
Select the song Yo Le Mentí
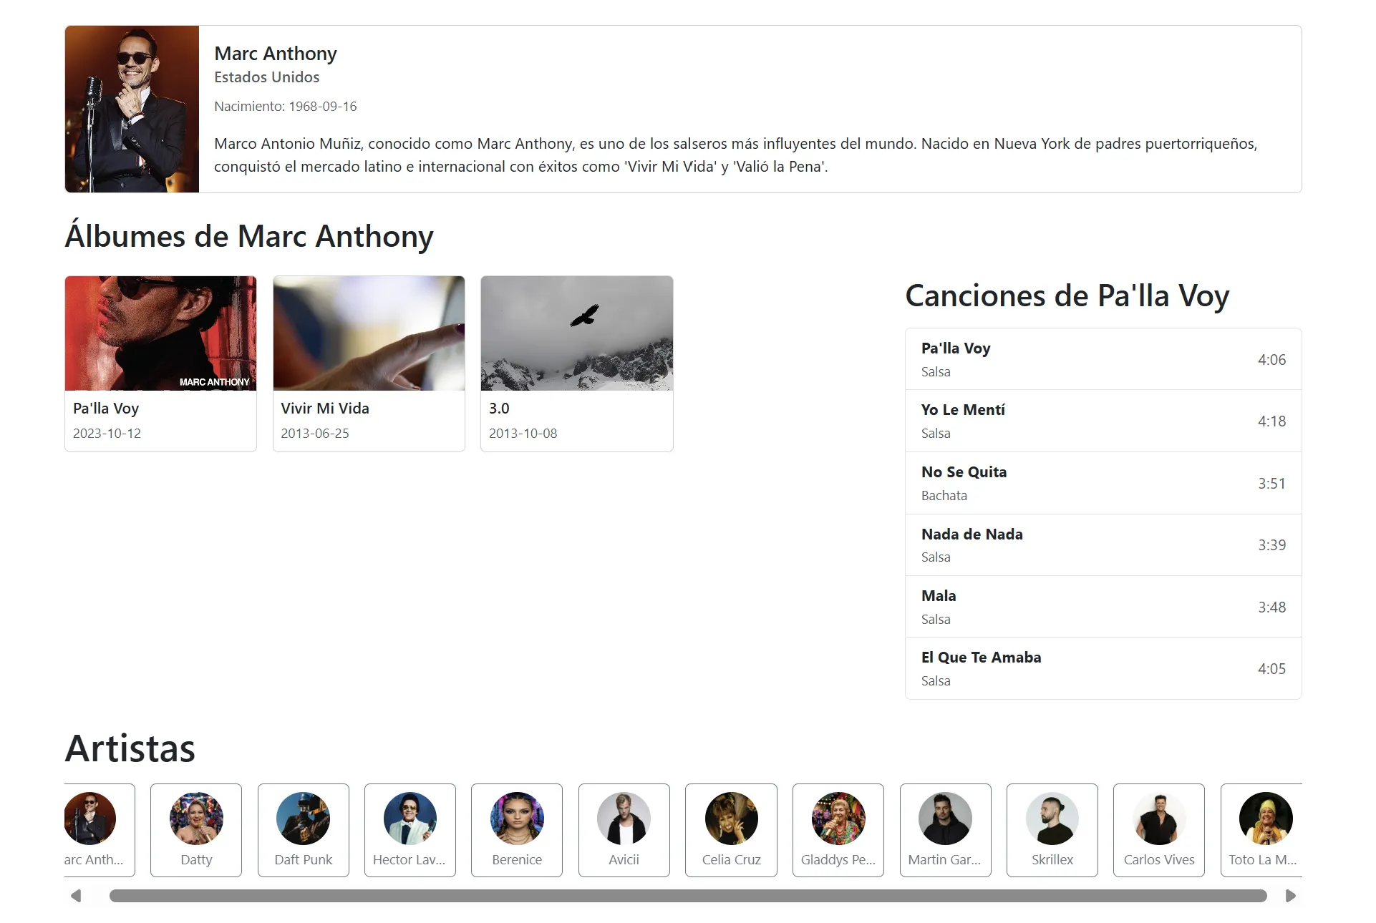pos(1103,421)
